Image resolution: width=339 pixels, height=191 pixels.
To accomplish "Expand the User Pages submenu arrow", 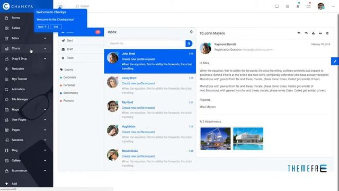I will coord(45,120).
